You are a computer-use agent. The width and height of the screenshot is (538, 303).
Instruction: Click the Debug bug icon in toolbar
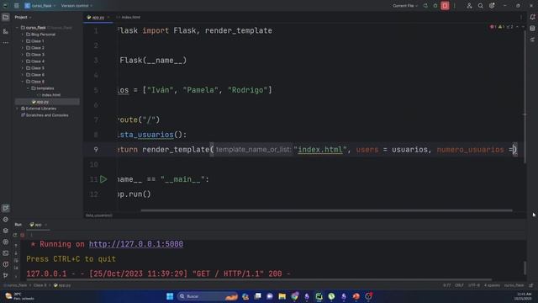(435, 6)
